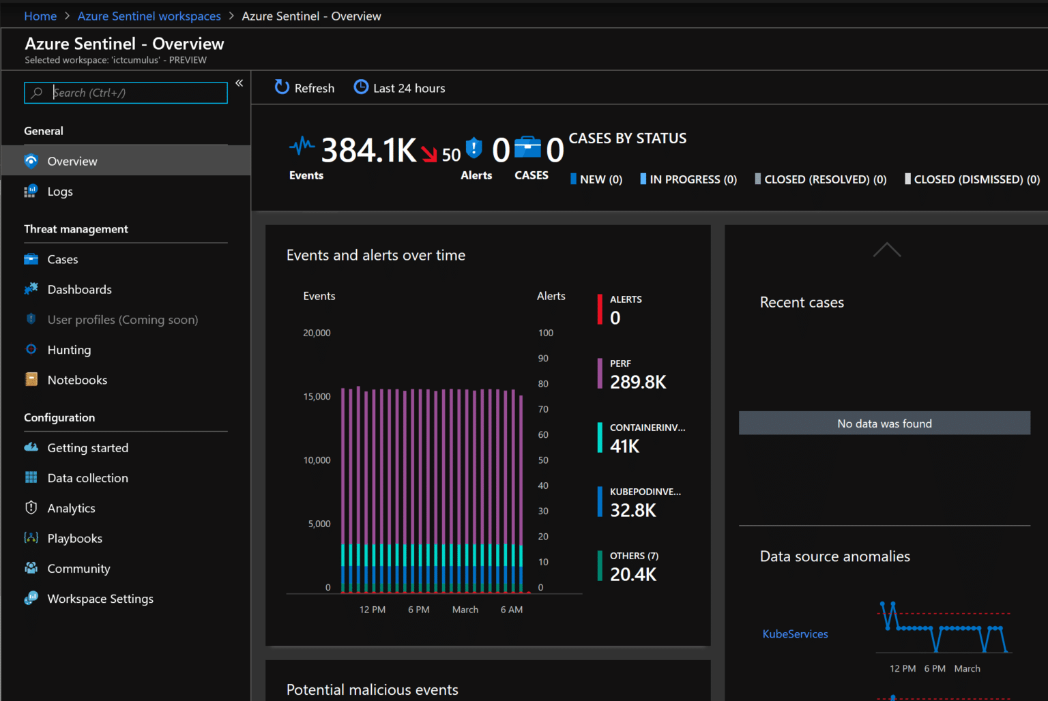The height and width of the screenshot is (701, 1048).
Task: Go to Home breadcrumb link
Action: [40, 16]
